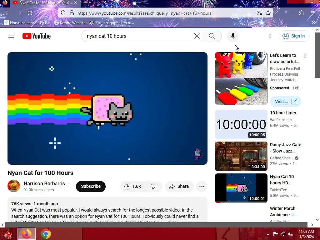
Task: Open a new browser tab
Action: coord(86,3)
